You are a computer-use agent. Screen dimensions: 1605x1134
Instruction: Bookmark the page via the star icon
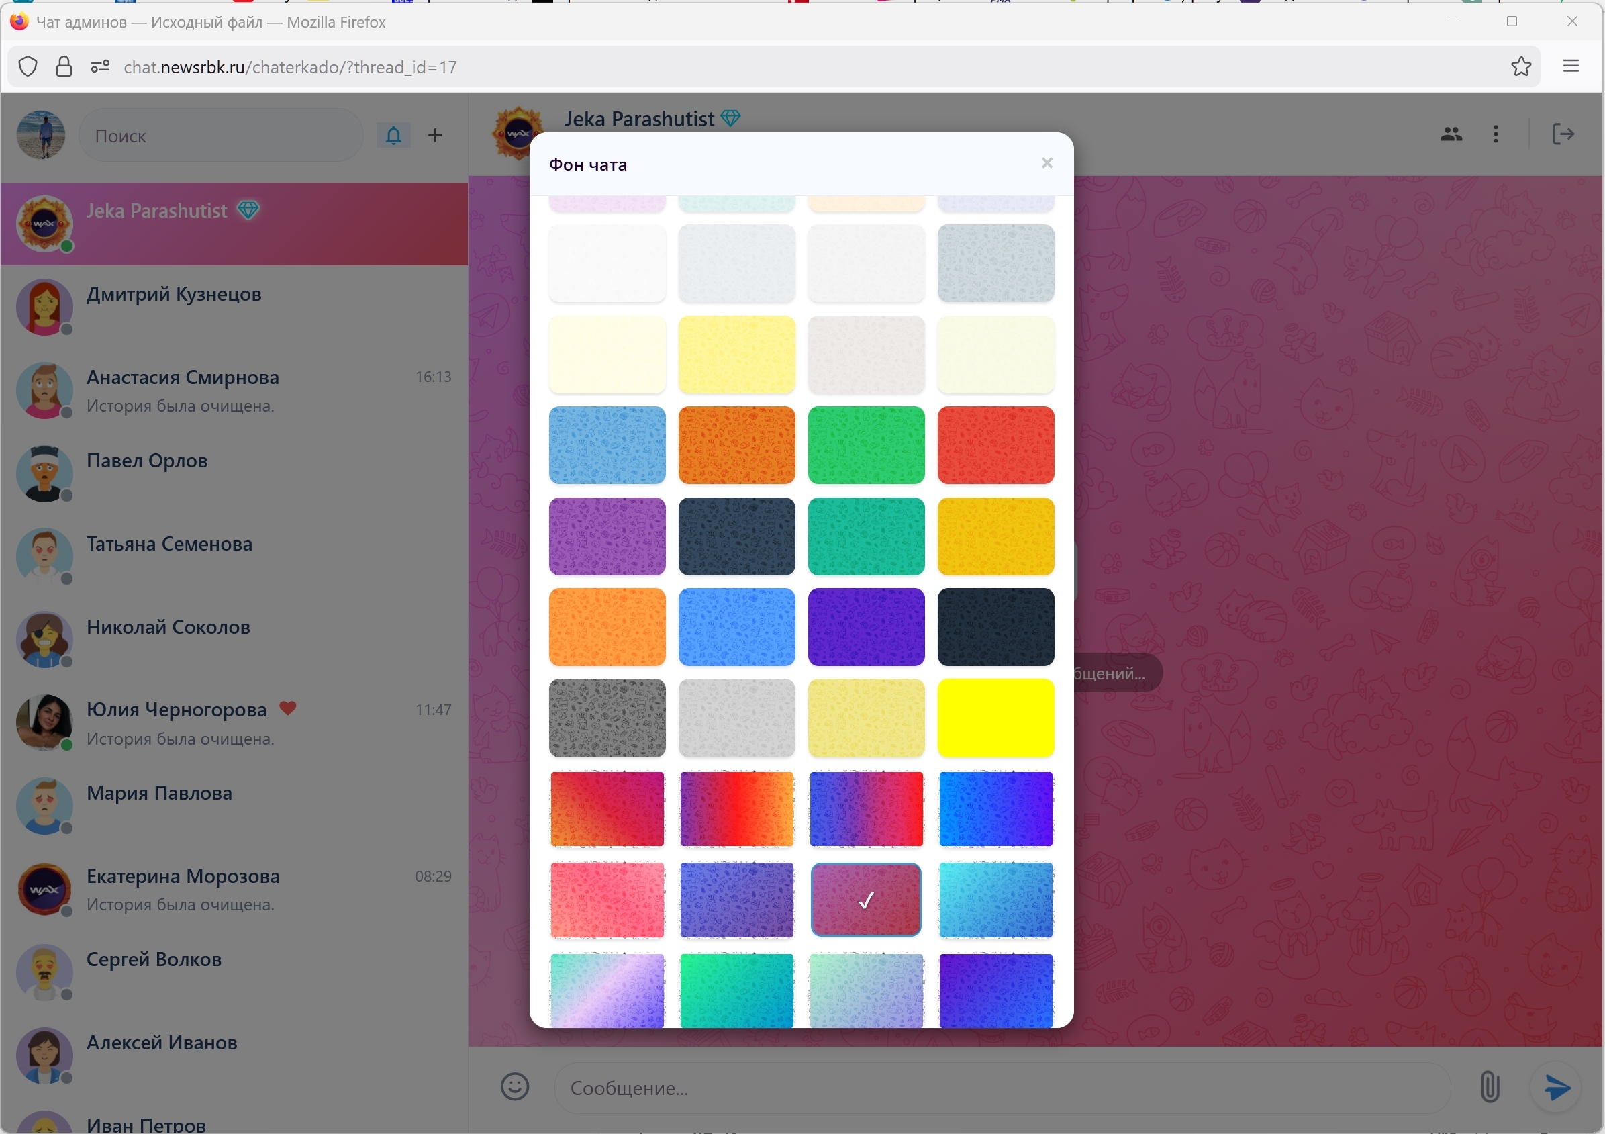coord(1520,66)
